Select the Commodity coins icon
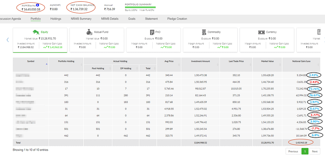This screenshot has width=325, height=156. (x=204, y=32)
